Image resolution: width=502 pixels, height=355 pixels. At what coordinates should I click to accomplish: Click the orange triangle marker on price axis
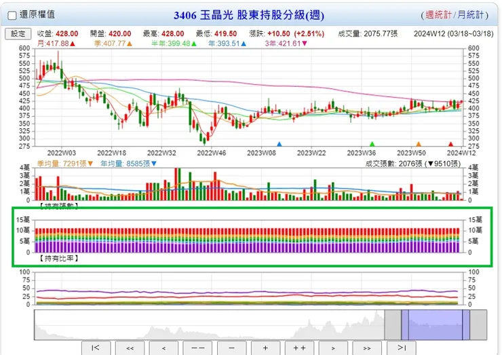tap(419, 144)
